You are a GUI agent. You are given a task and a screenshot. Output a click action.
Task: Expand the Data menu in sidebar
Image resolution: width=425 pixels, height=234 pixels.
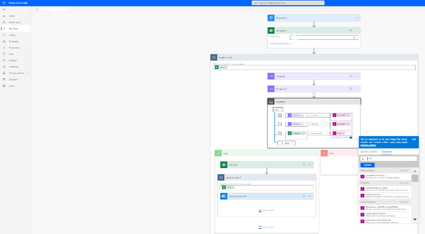pyautogui.click(x=15, y=54)
